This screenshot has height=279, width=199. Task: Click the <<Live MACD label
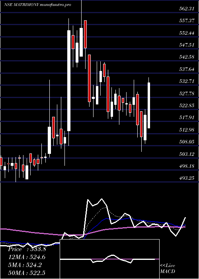168,268
